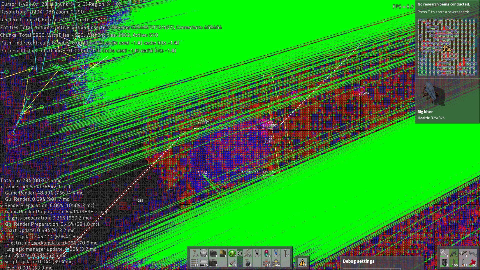The image size is (480, 270).
Task: Select the repair tool slot with 45
Action: point(232,263)
